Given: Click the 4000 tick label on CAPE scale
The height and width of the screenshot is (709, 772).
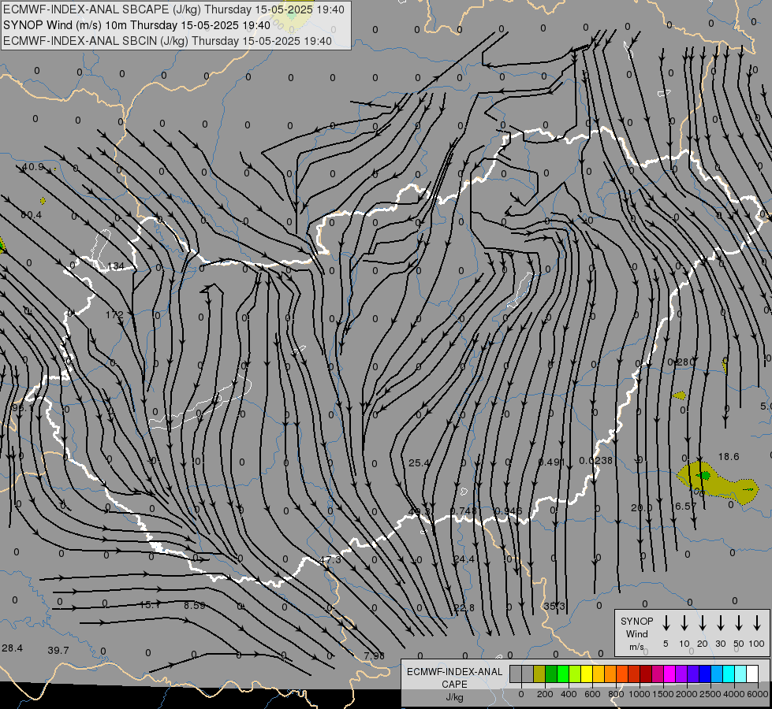Looking at the screenshot, I should pos(734,694).
